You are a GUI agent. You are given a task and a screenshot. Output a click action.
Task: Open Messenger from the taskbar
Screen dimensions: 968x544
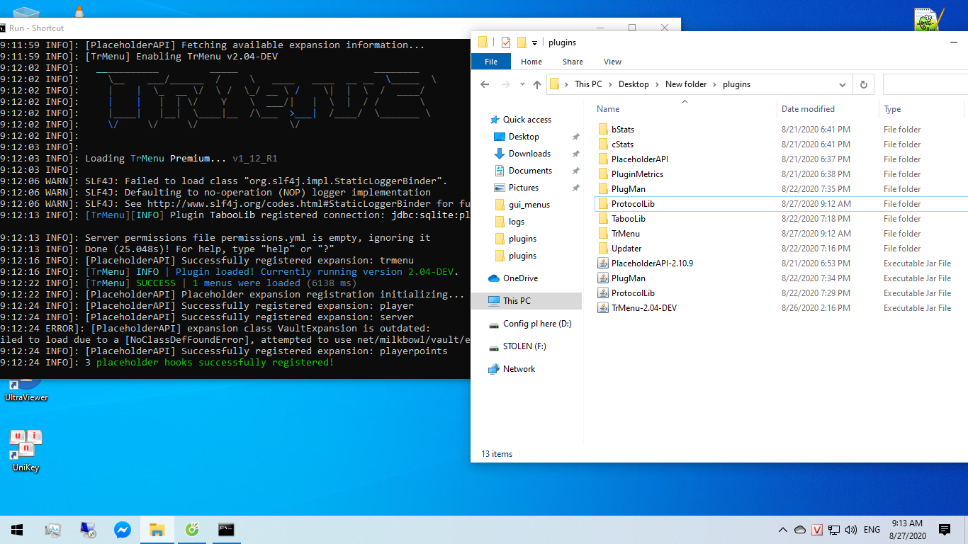pos(122,530)
